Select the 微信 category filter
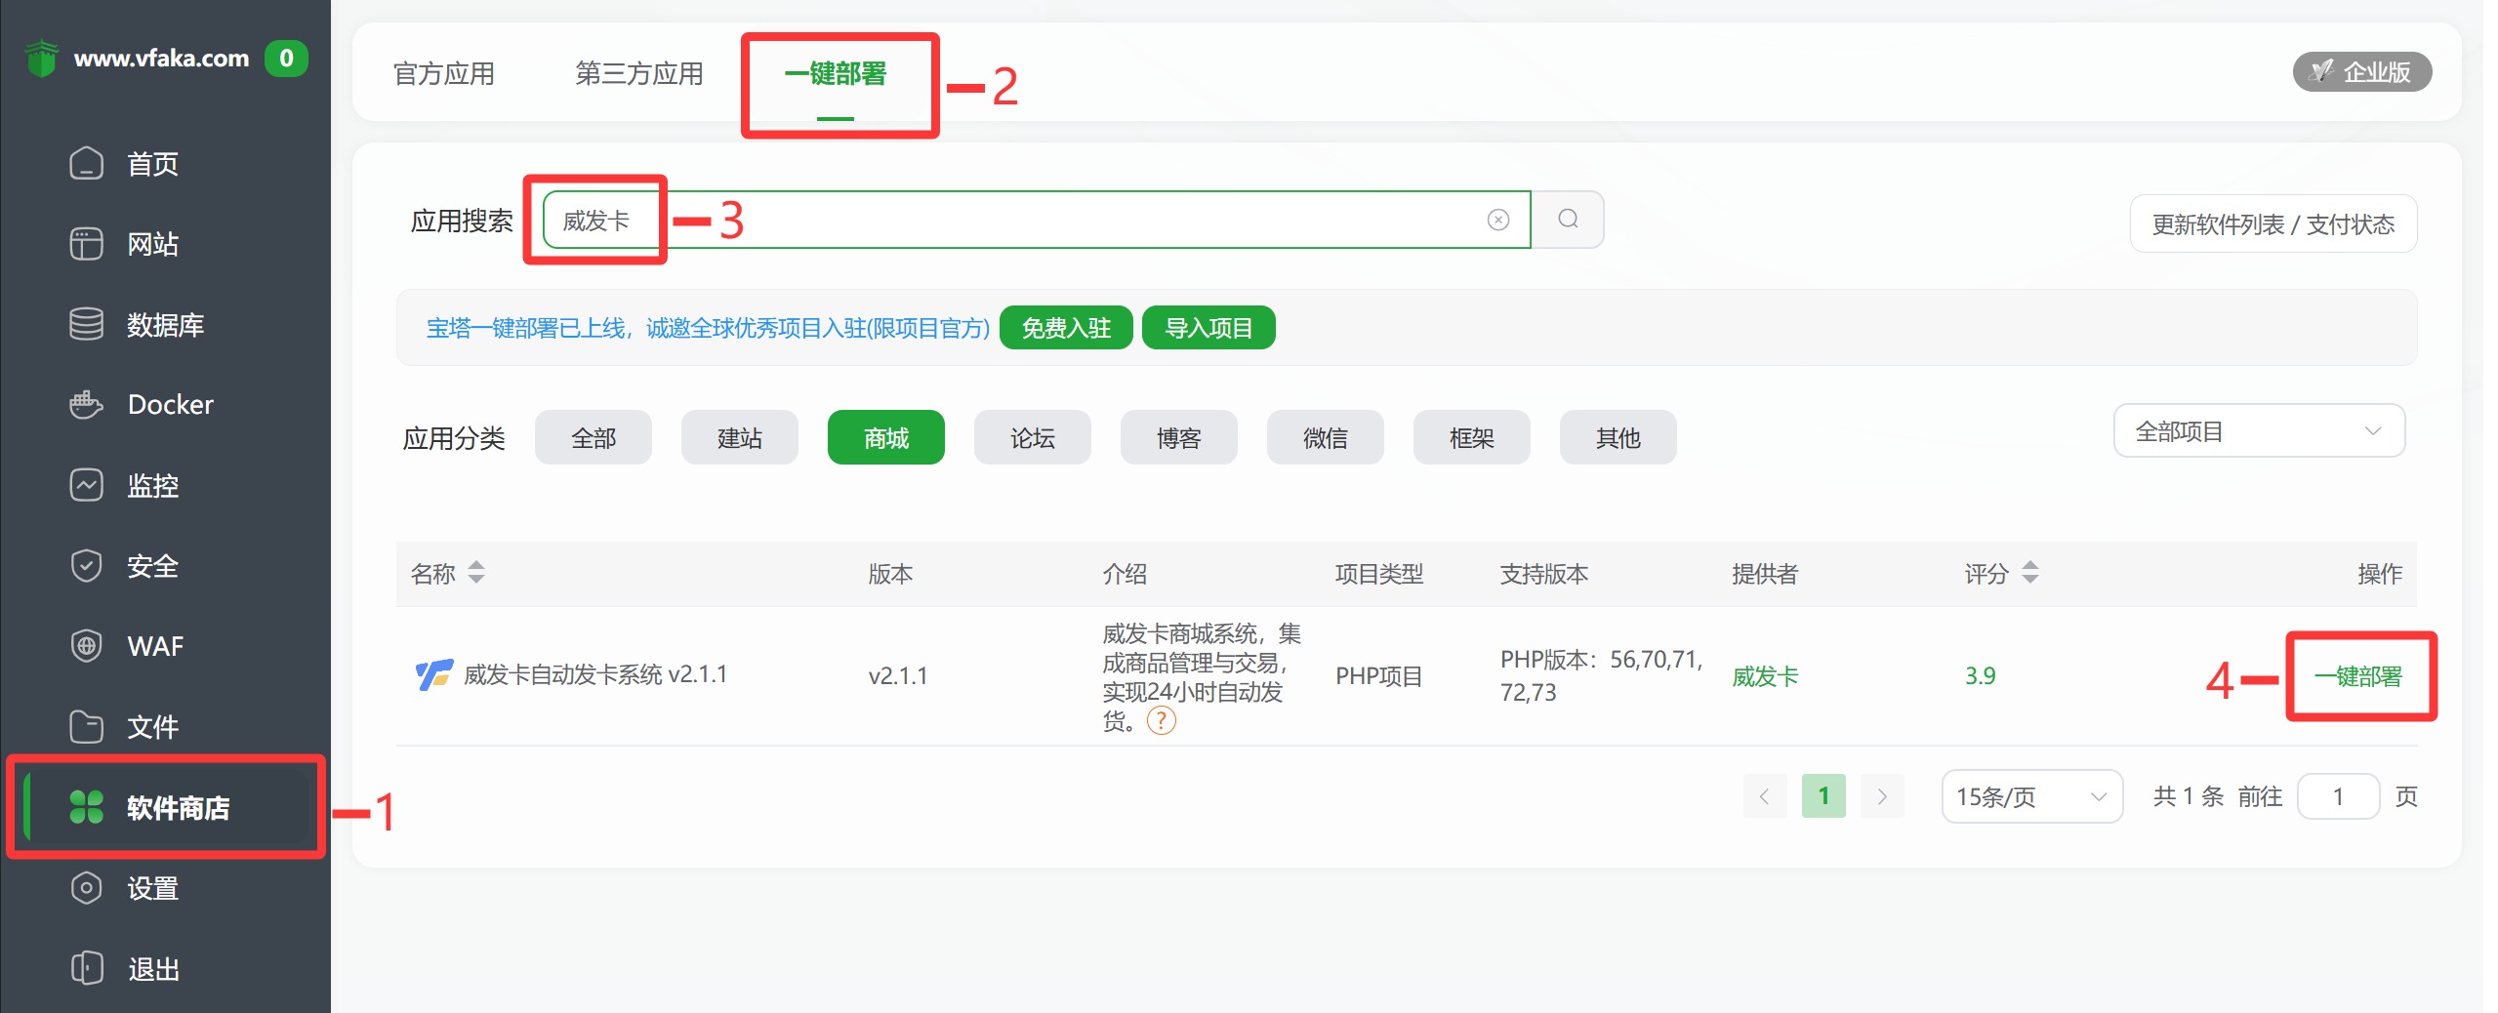2498x1013 pixels. click(x=1325, y=437)
